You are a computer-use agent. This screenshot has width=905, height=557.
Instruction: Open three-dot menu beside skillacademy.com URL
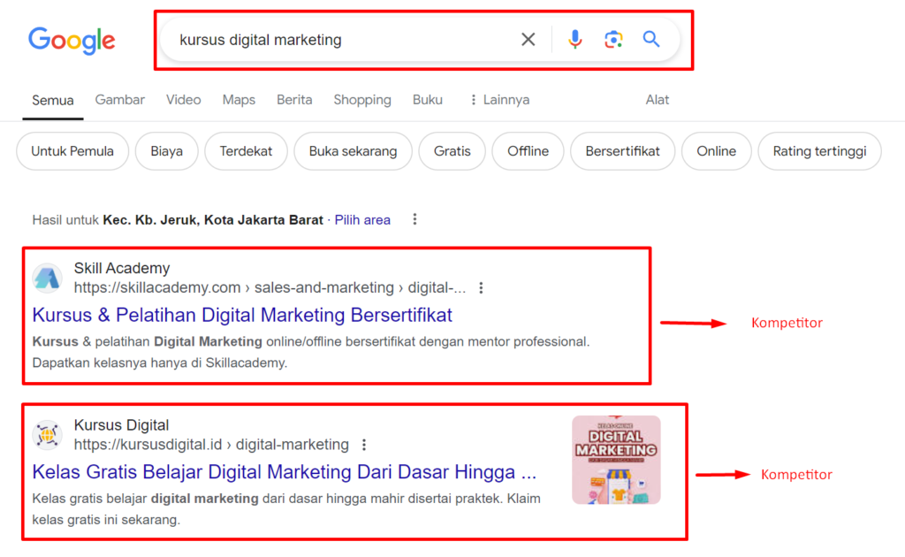tap(481, 287)
